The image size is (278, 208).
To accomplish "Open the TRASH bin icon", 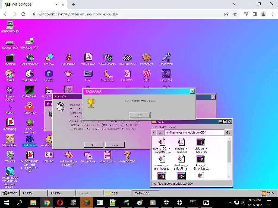I will (x=10, y=155).
